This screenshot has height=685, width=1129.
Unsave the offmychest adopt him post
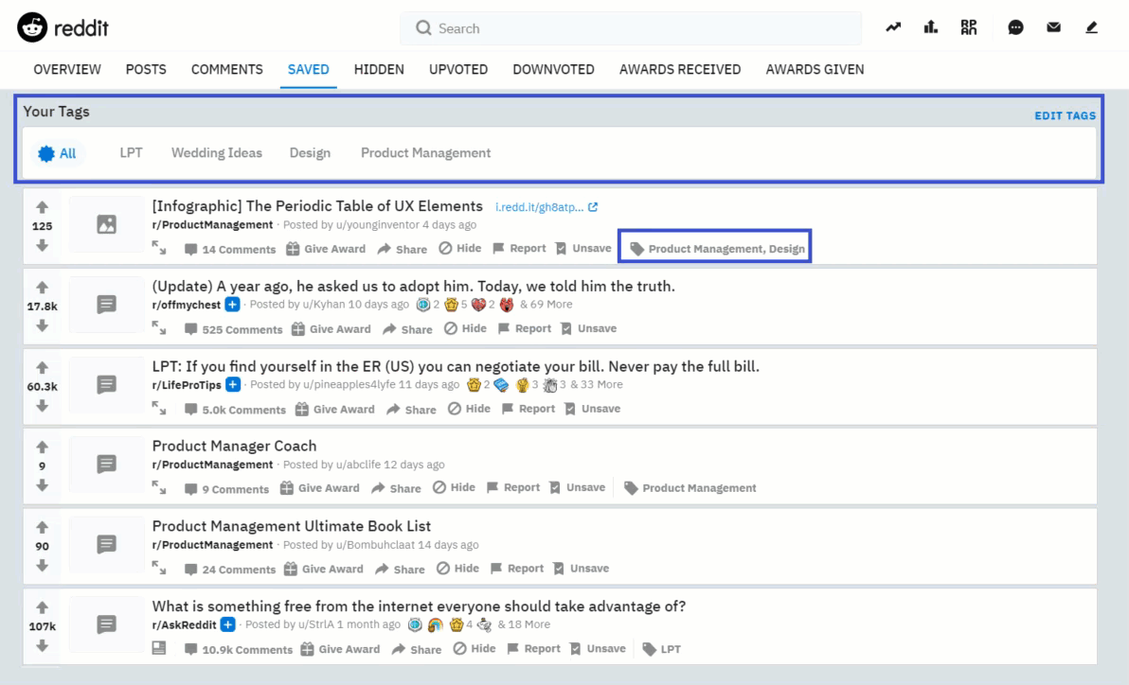(589, 329)
